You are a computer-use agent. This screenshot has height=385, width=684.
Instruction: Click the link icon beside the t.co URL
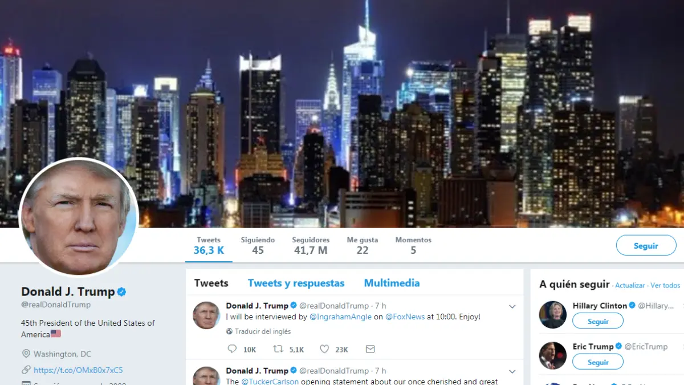[26, 370]
